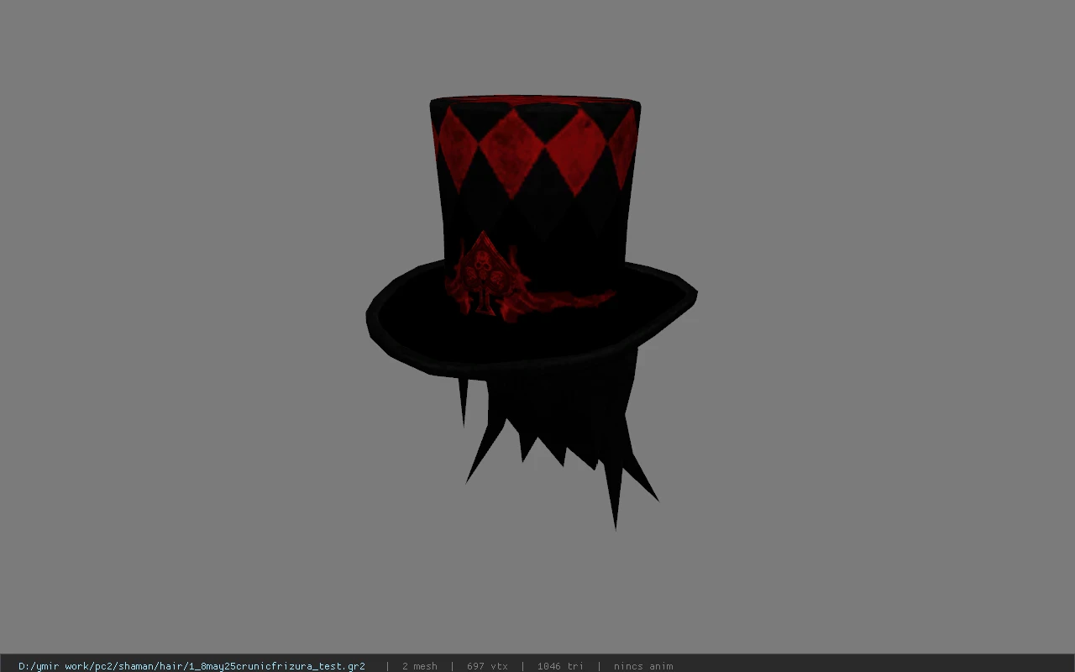
Task: Click the largest central red diamond on hat
Action: pyautogui.click(x=512, y=153)
